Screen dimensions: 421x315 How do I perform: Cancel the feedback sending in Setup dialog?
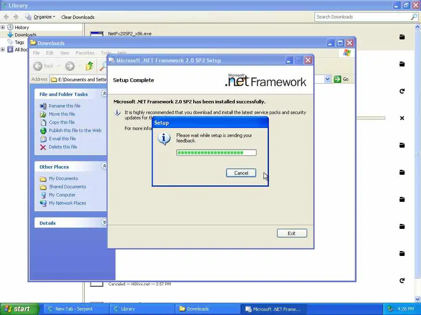click(241, 173)
